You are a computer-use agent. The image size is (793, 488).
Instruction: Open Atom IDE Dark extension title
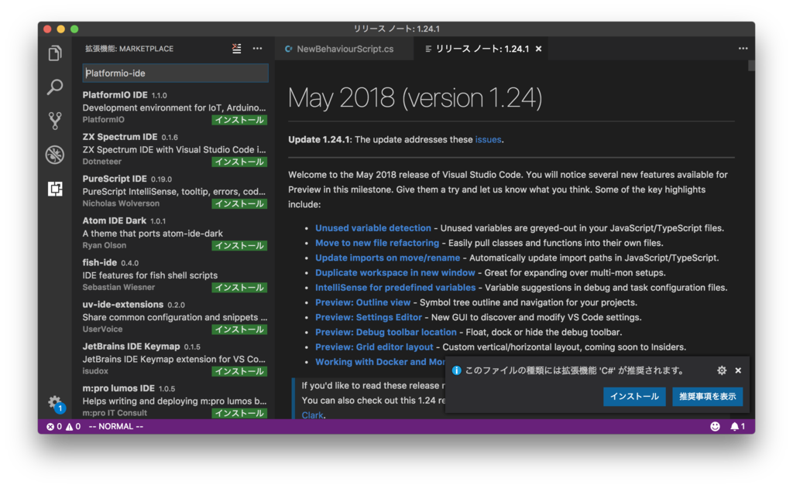[x=115, y=220]
